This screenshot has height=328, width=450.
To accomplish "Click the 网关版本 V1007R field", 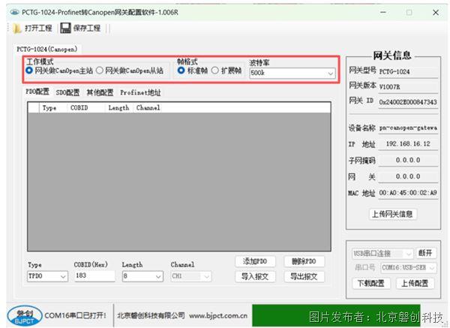I will (408, 87).
